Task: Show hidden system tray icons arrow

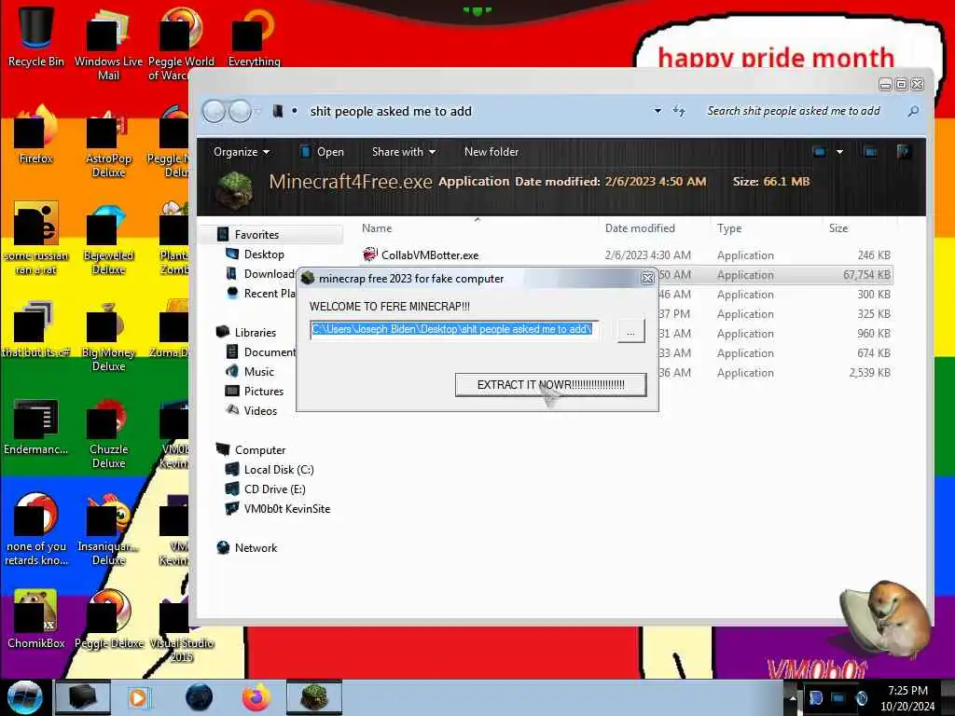Action: tap(793, 698)
